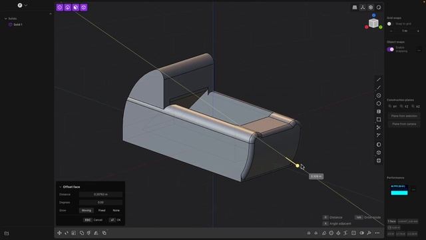Select the third purple selection mode button
The height and width of the screenshot is (240, 426).
75,7
